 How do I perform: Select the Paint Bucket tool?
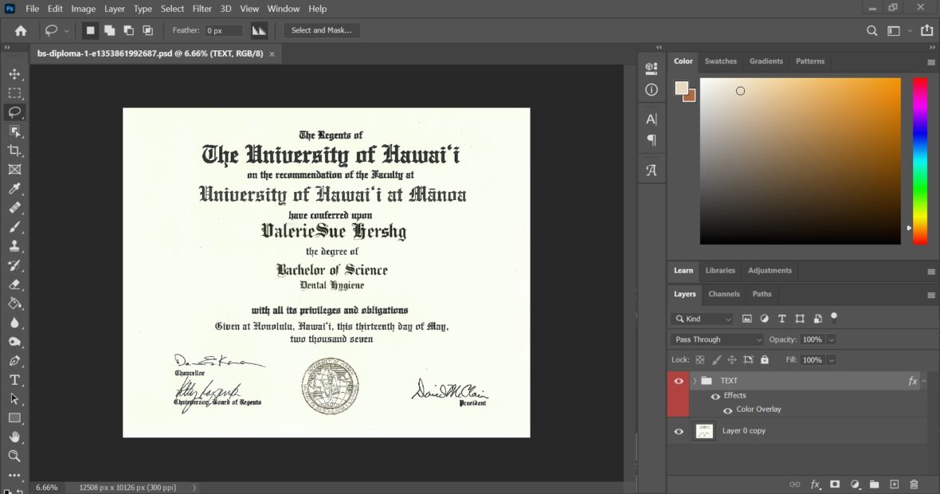[x=14, y=304]
